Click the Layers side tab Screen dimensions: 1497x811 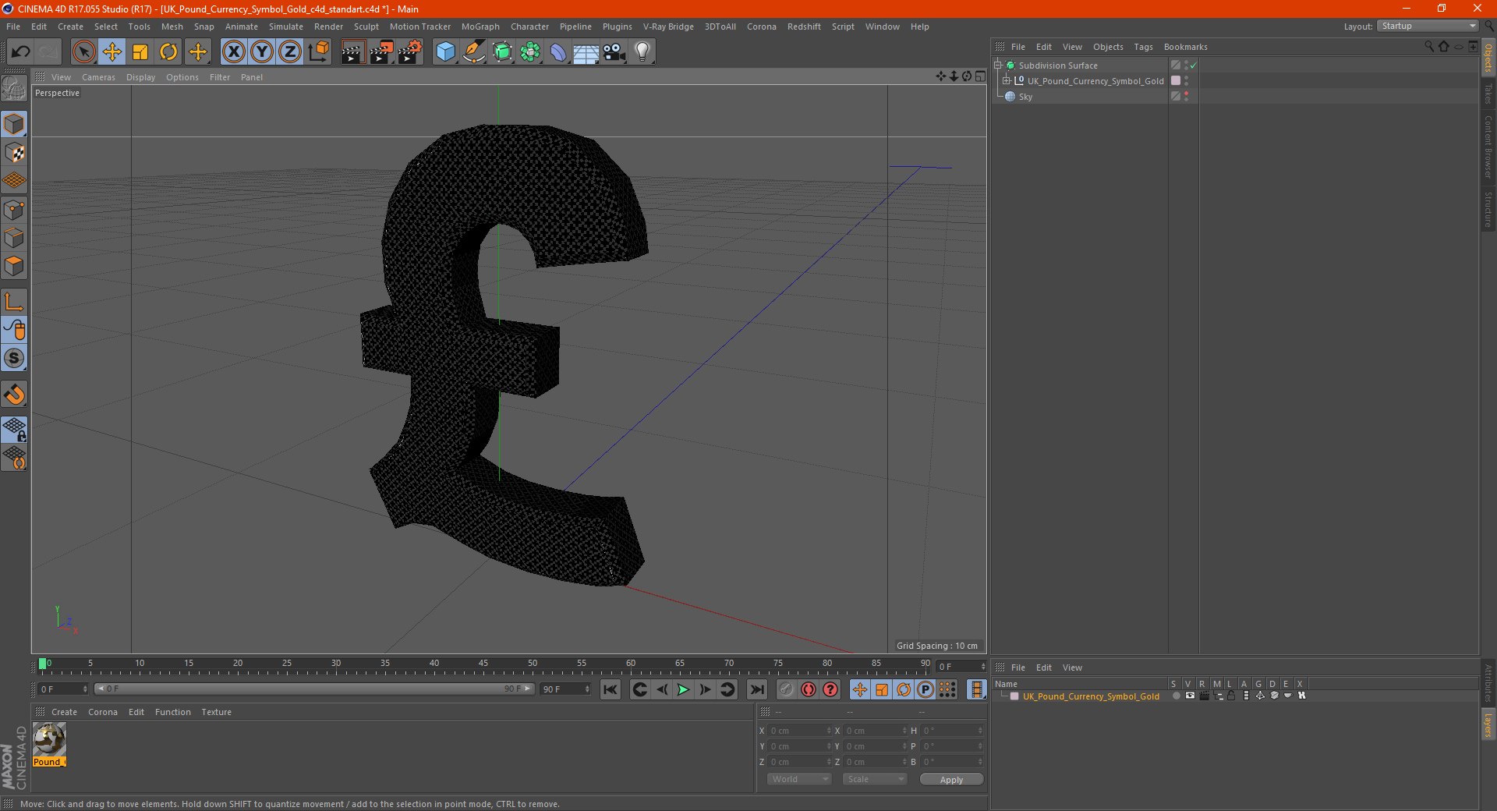[1488, 724]
